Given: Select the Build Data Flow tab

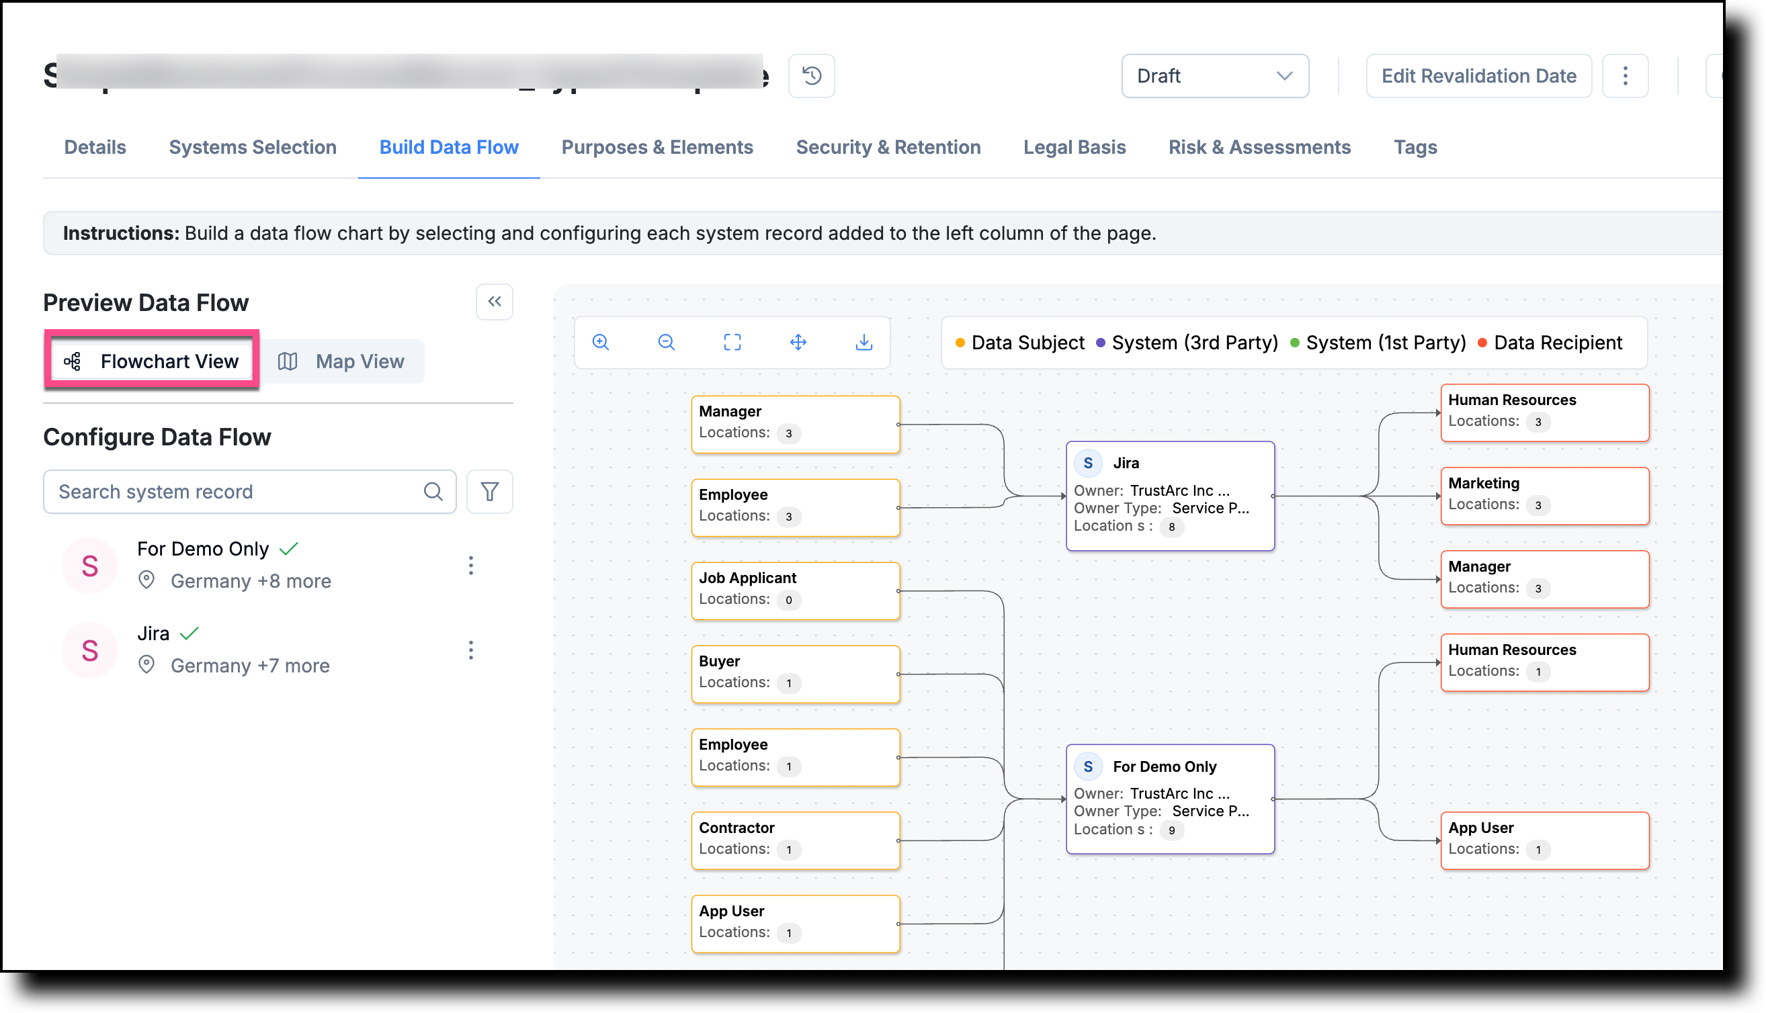Looking at the screenshot, I should [x=449, y=147].
